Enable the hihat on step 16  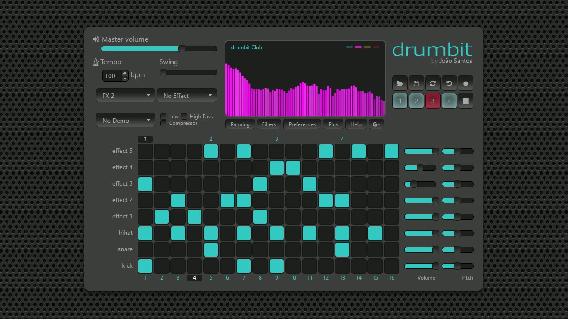tap(391, 233)
